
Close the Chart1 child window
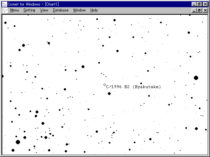[205, 10]
